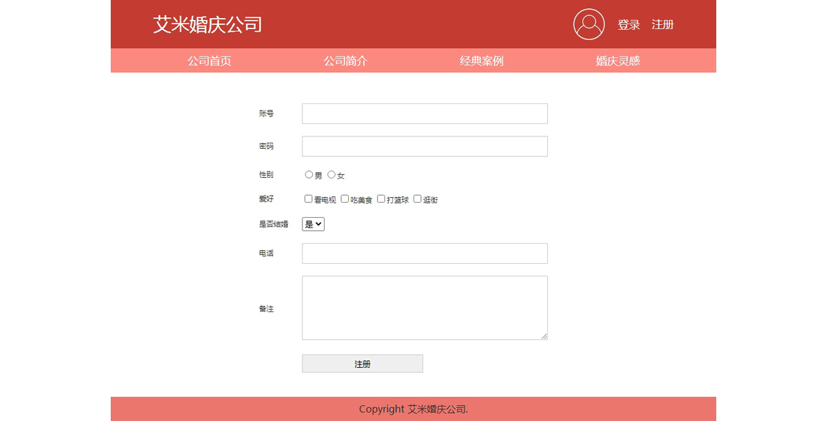This screenshot has width=827, height=421.
Task: Click the 备注 label
Action: [x=266, y=309]
